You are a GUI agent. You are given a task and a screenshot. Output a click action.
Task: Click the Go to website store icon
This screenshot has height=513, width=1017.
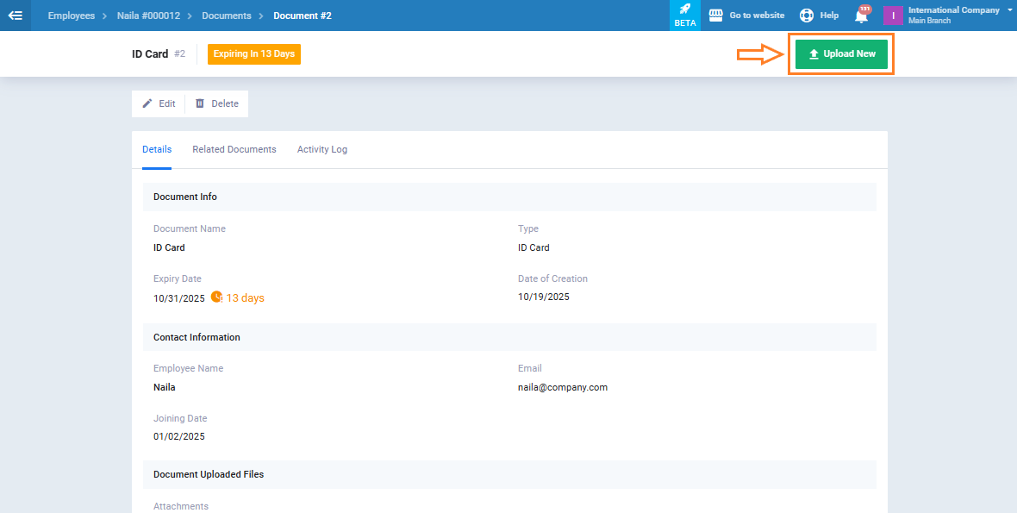pyautogui.click(x=714, y=16)
